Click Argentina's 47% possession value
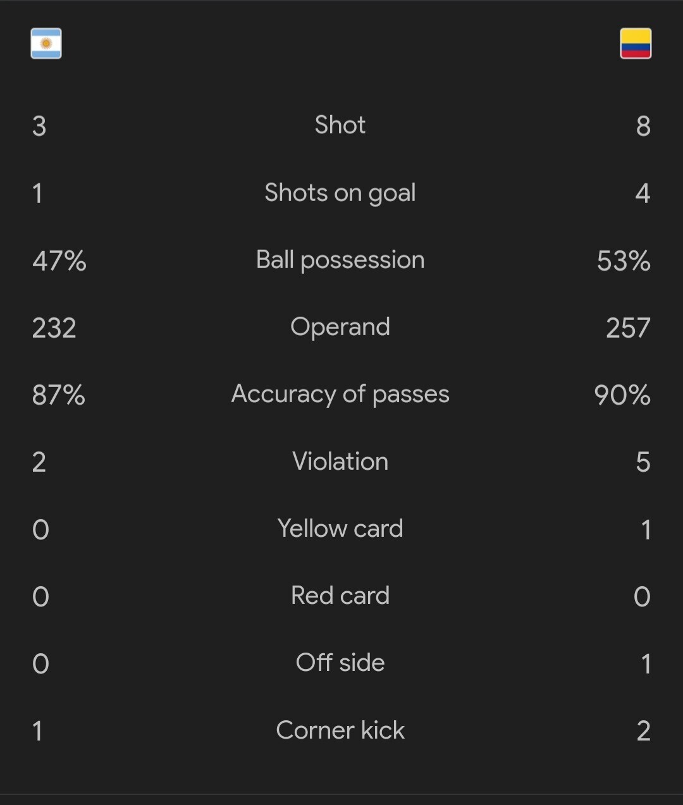 coord(59,261)
